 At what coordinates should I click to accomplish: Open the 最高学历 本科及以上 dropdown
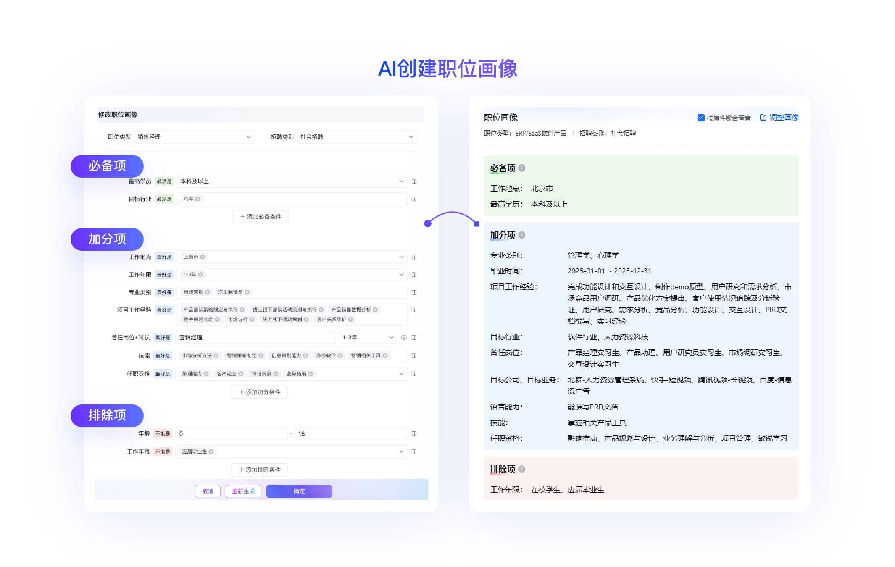tap(292, 181)
